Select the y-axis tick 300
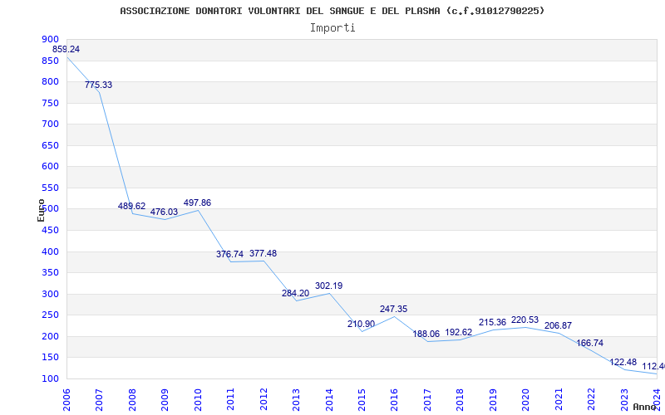The width and height of the screenshot is (665, 415). pos(50,294)
